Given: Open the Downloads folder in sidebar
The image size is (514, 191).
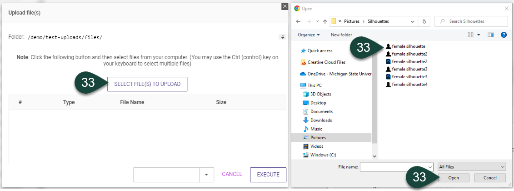Looking at the screenshot, I should [x=321, y=120].
